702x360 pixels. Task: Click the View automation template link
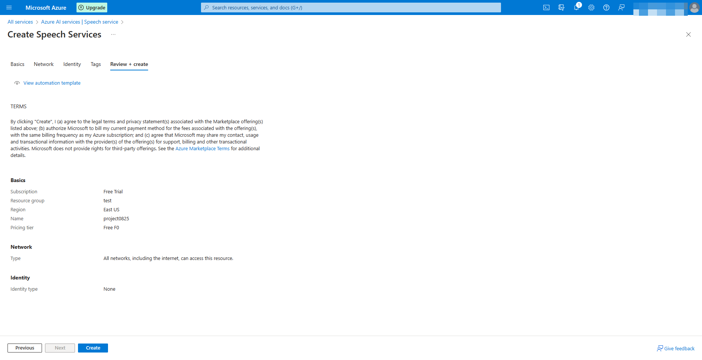[52, 83]
